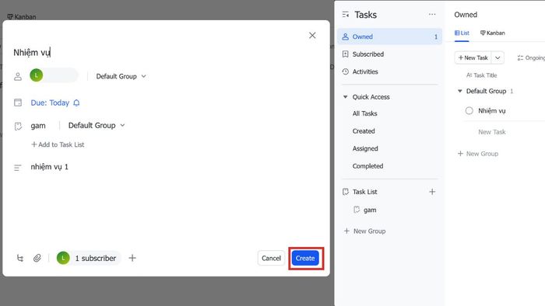Screen dimensions: 545x306
Task: Click the description lines icon
Action: point(18,168)
